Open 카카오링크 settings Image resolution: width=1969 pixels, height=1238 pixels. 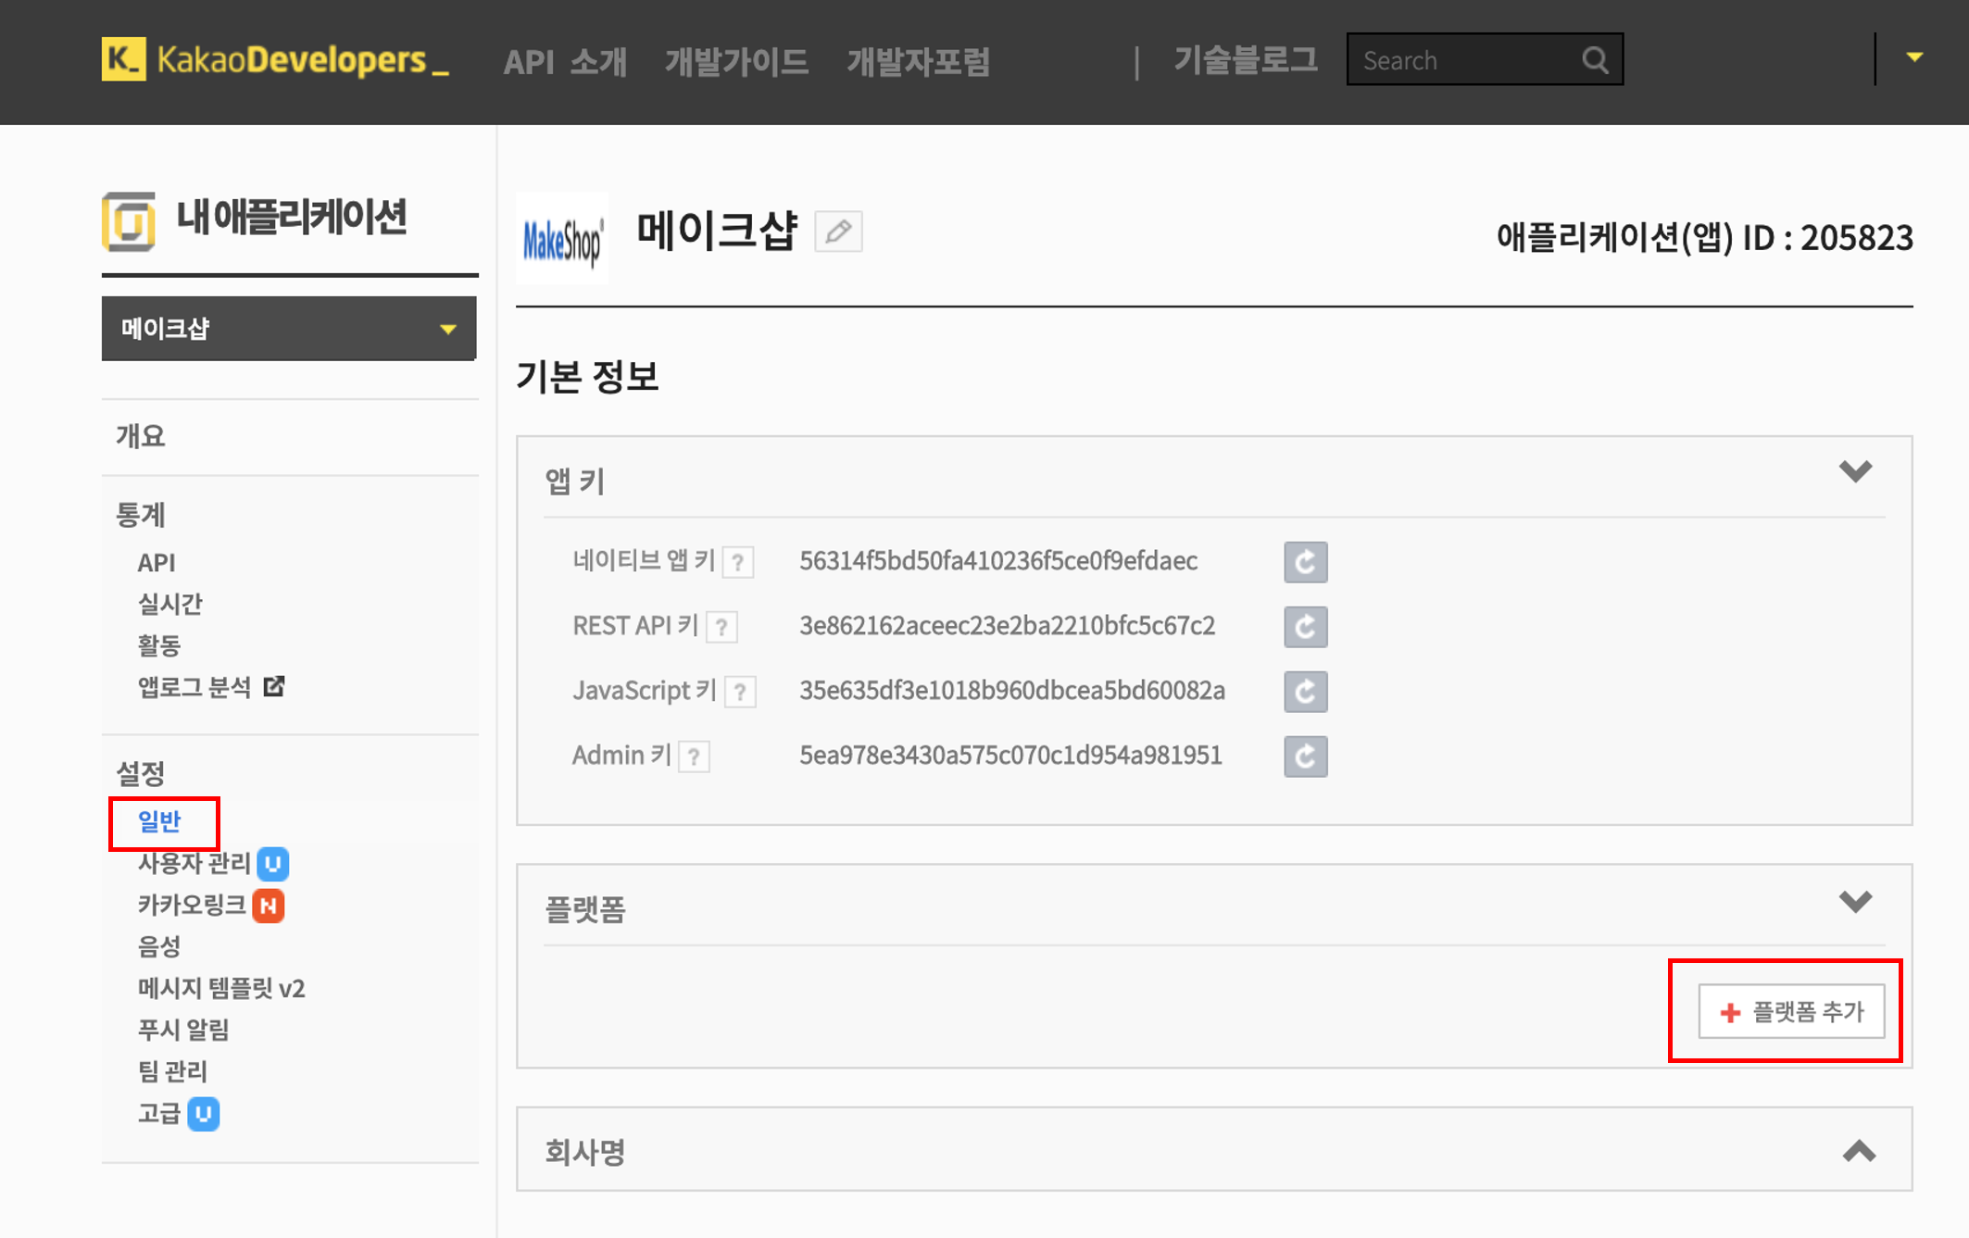(192, 905)
